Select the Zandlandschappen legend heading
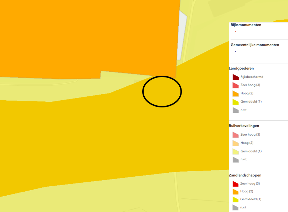The width and height of the screenshot is (288, 212). 245,175
